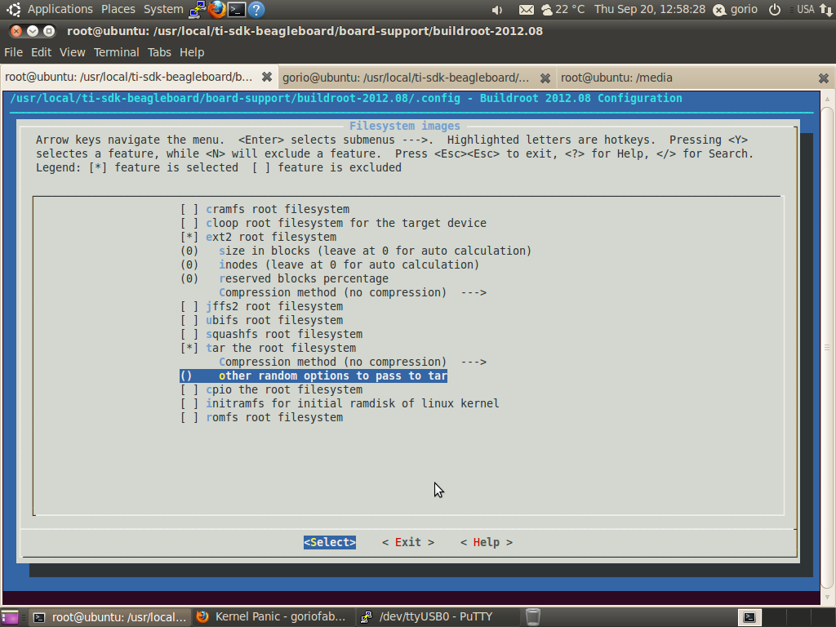
Task: Toggle romfs root filesystem option
Action: (262, 417)
